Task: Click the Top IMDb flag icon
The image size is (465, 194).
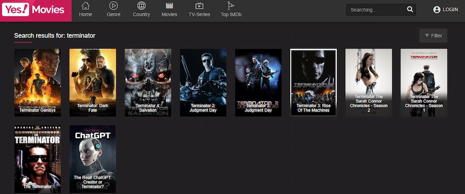Action: tap(231, 6)
